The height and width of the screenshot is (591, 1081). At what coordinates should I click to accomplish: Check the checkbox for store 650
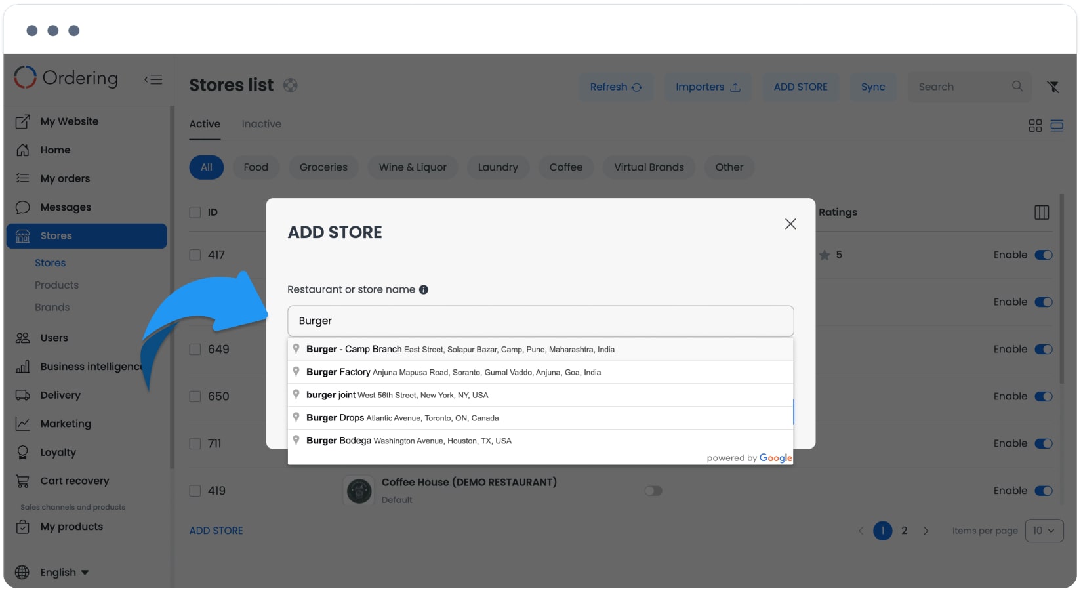pos(195,397)
